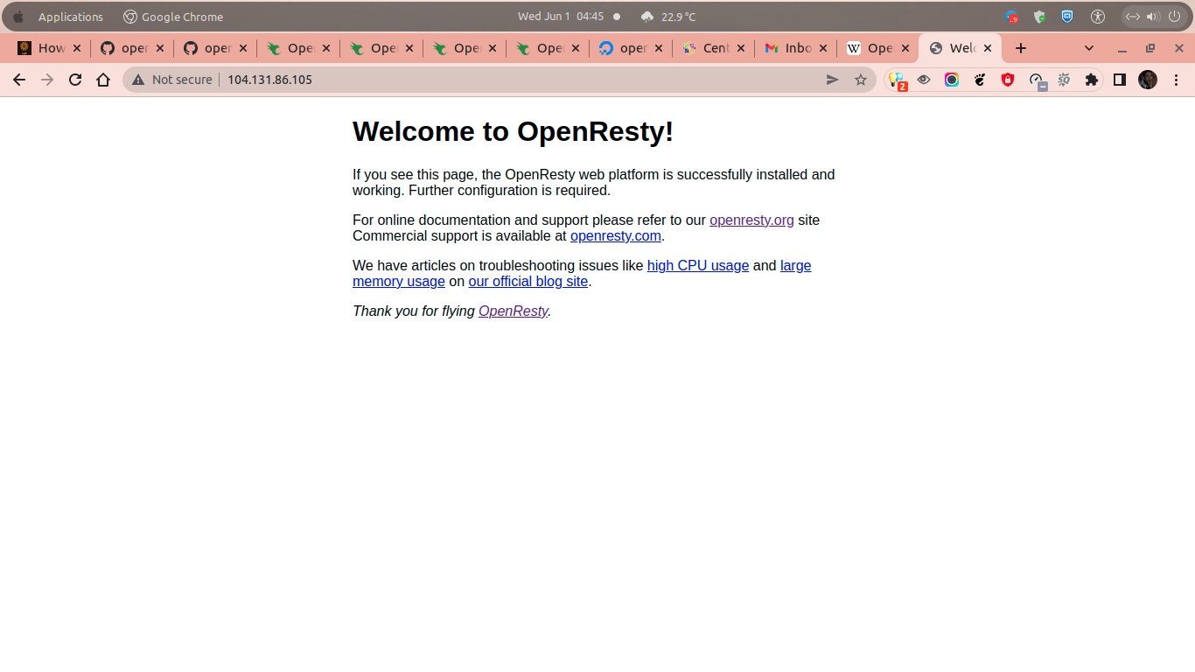Reload the current page
The width and height of the screenshot is (1195, 672).
pyautogui.click(x=75, y=80)
